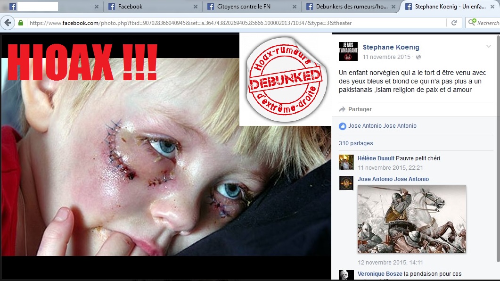This screenshot has width=500, height=281.
Task: Open the knight battle image in comment
Action: pos(412,219)
